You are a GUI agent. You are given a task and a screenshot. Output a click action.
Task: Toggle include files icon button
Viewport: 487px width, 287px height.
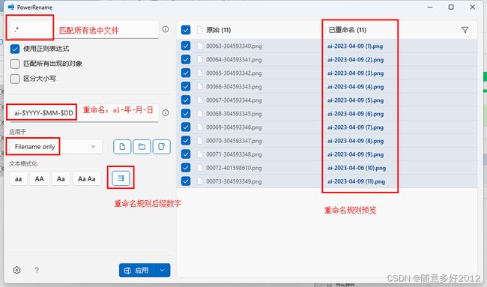tap(122, 147)
